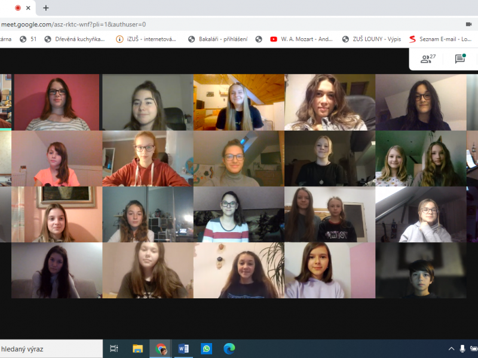
Task: Close the current Google Meet tab
Action: point(28,8)
